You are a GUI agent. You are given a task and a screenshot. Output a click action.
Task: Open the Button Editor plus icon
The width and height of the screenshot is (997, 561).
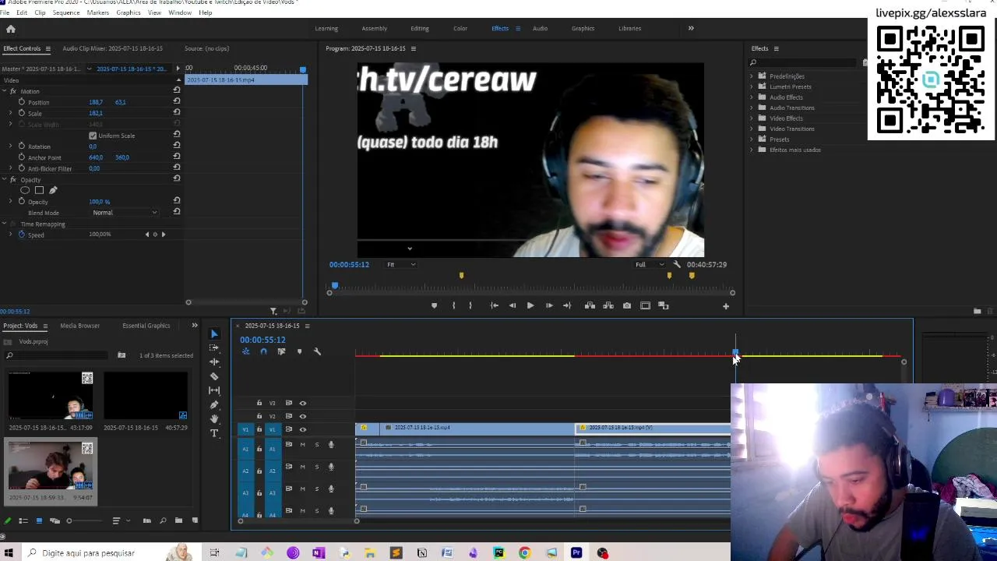click(x=726, y=306)
